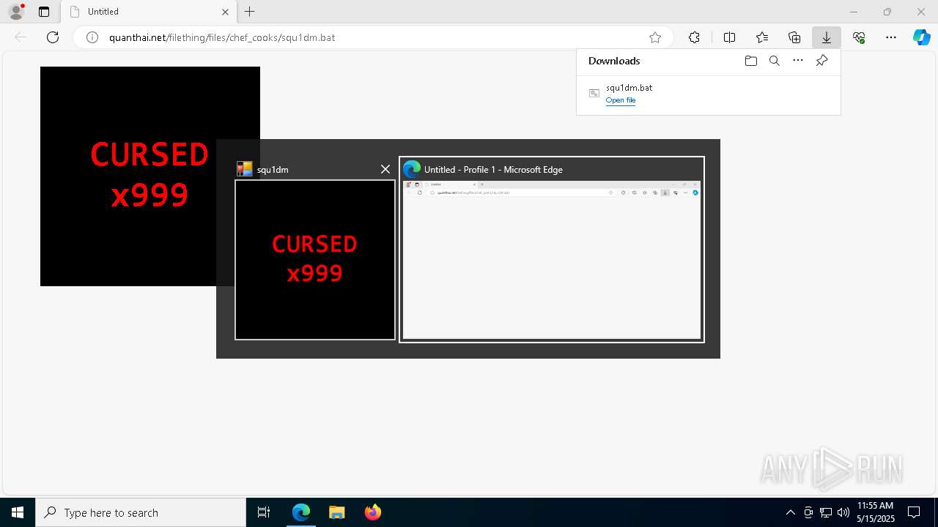The height and width of the screenshot is (527, 938).
Task: Close the squ1dm window in switcher
Action: 385,169
